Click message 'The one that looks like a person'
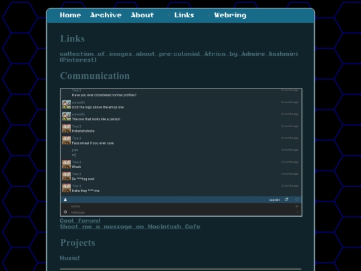 click(96, 119)
